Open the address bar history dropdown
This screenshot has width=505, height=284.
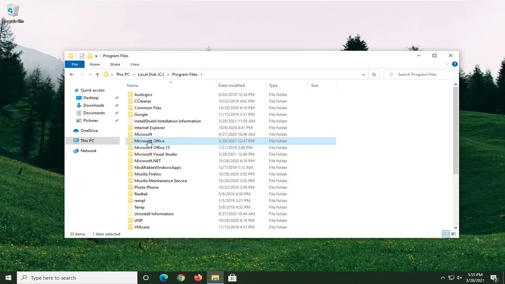363,75
